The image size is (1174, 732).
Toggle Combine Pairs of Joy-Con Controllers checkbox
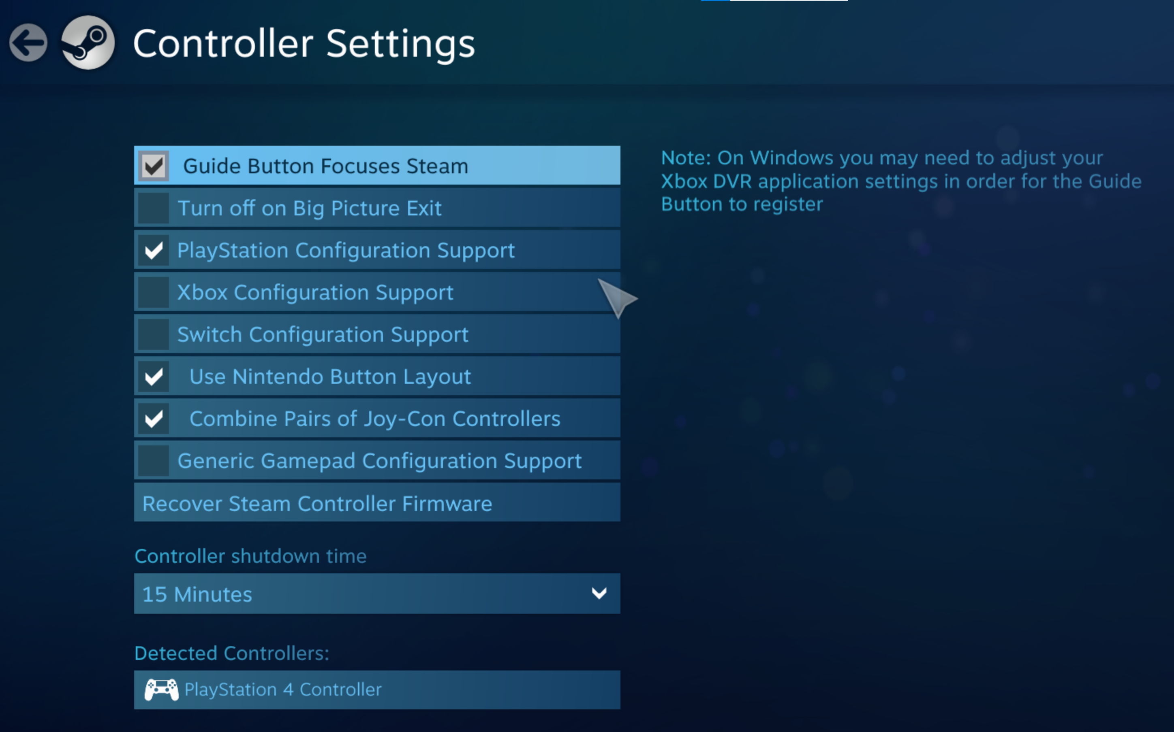click(x=154, y=419)
